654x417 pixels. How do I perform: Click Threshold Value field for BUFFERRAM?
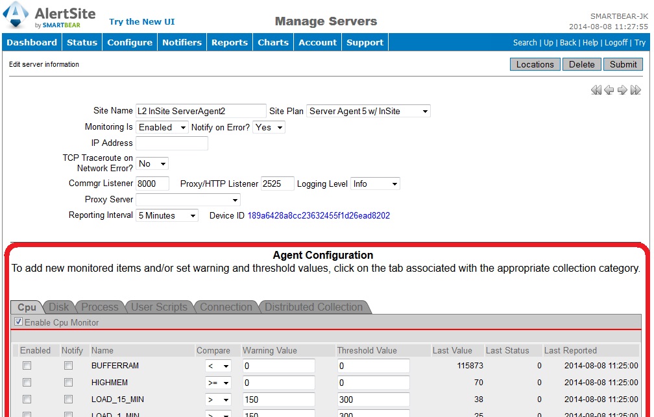[373, 366]
